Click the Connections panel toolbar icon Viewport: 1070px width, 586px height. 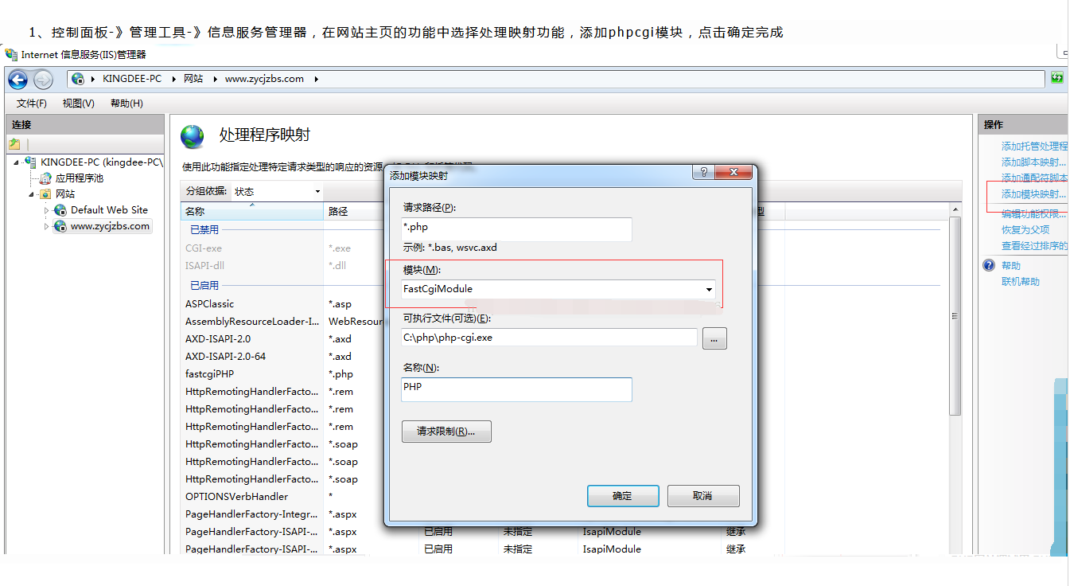(14, 144)
